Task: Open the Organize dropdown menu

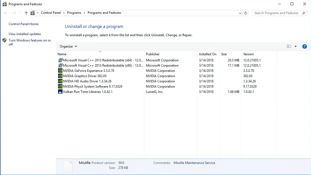Action: (68, 46)
